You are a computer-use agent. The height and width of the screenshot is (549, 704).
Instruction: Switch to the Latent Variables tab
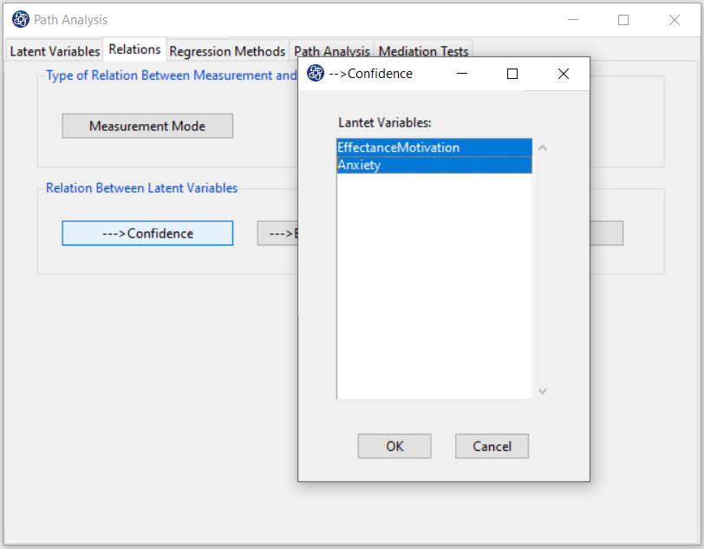point(55,51)
